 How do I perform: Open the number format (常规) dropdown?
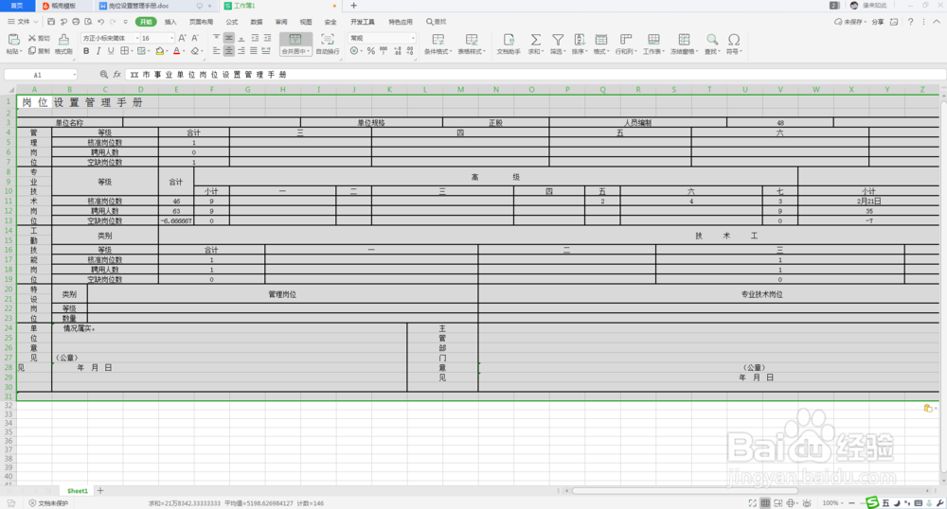[413, 38]
